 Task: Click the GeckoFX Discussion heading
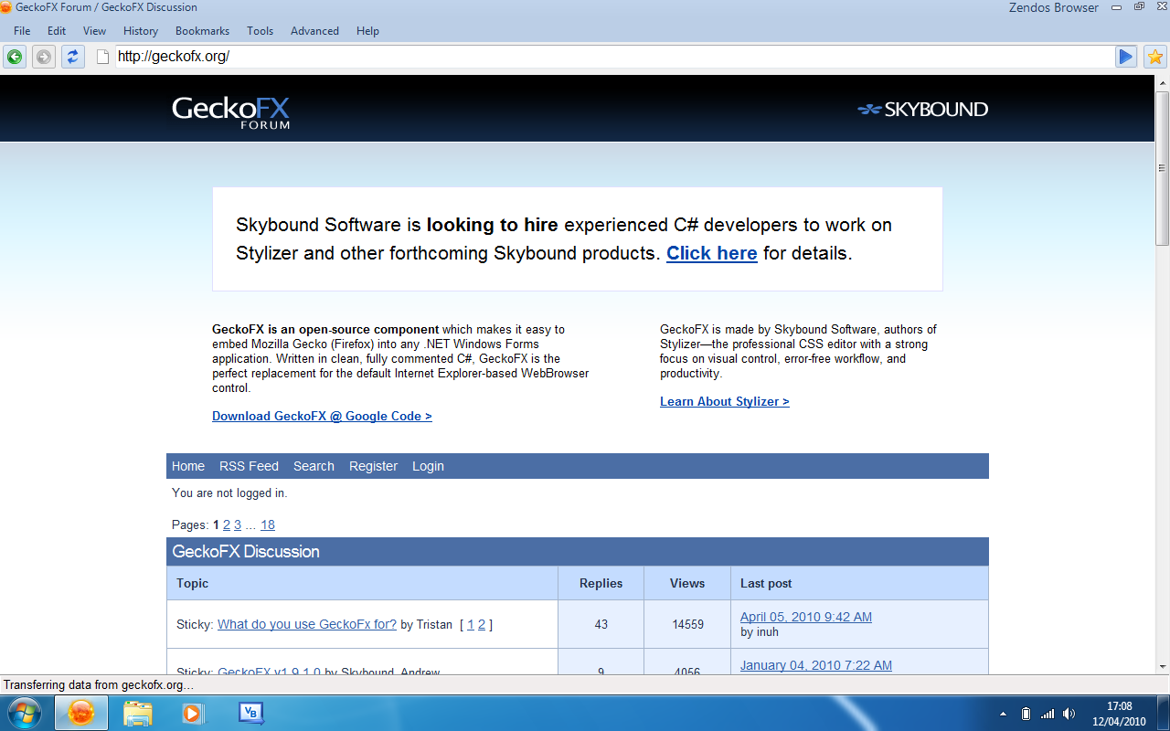tap(246, 551)
